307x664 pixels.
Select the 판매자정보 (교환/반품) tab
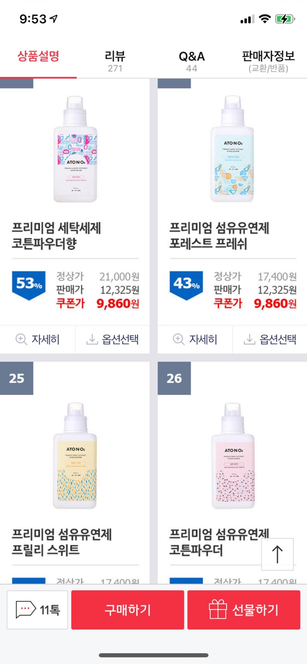click(269, 61)
